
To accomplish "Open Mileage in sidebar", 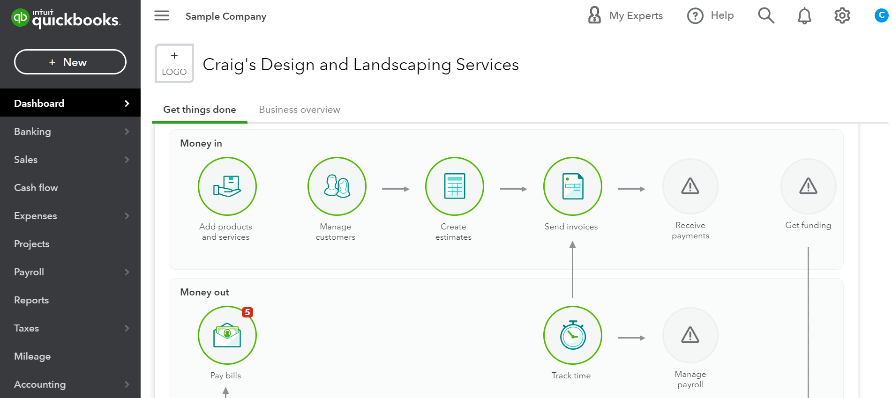I will (70, 356).
